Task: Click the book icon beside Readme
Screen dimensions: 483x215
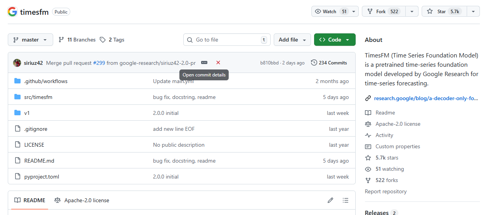Action: click(368, 113)
